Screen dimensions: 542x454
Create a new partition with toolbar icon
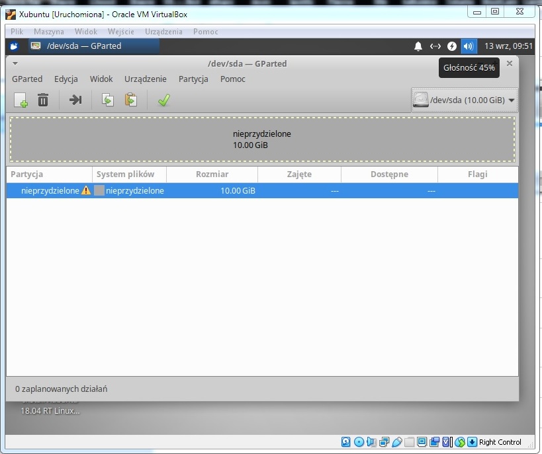pyautogui.click(x=21, y=100)
